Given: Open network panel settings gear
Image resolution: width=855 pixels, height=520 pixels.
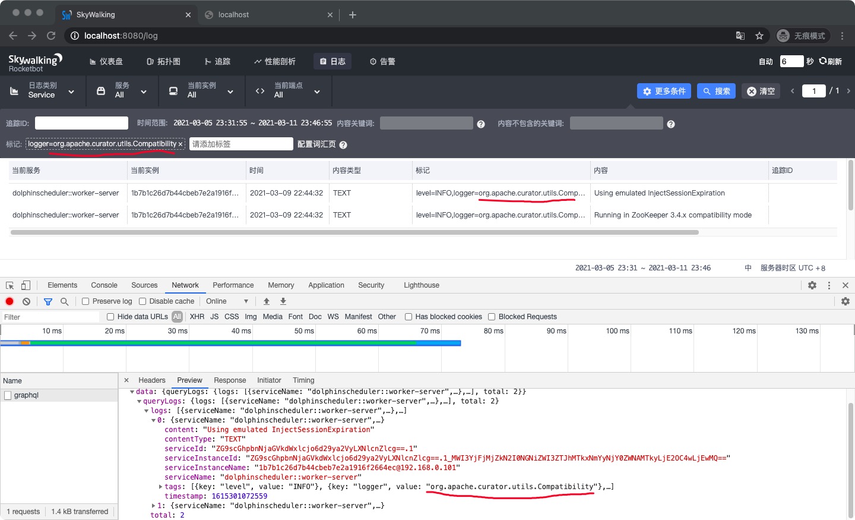Looking at the screenshot, I should click(845, 301).
